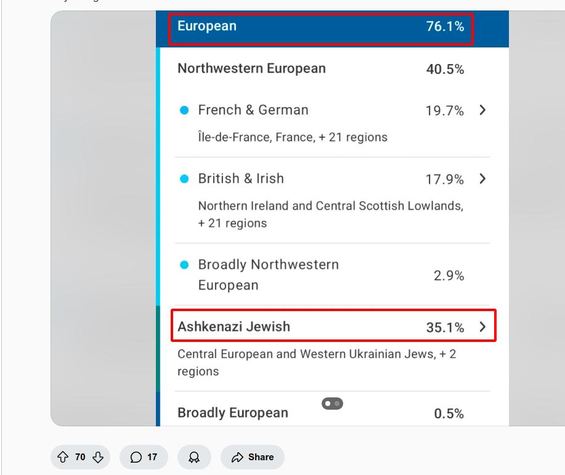Click the blue dot beside French & German

coord(184,110)
